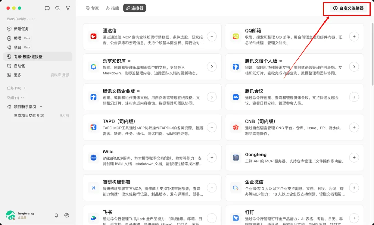This screenshot has height=225, width=374.
Task: Click the 腾讯文档企业版 logo icon
Action: pos(93,97)
